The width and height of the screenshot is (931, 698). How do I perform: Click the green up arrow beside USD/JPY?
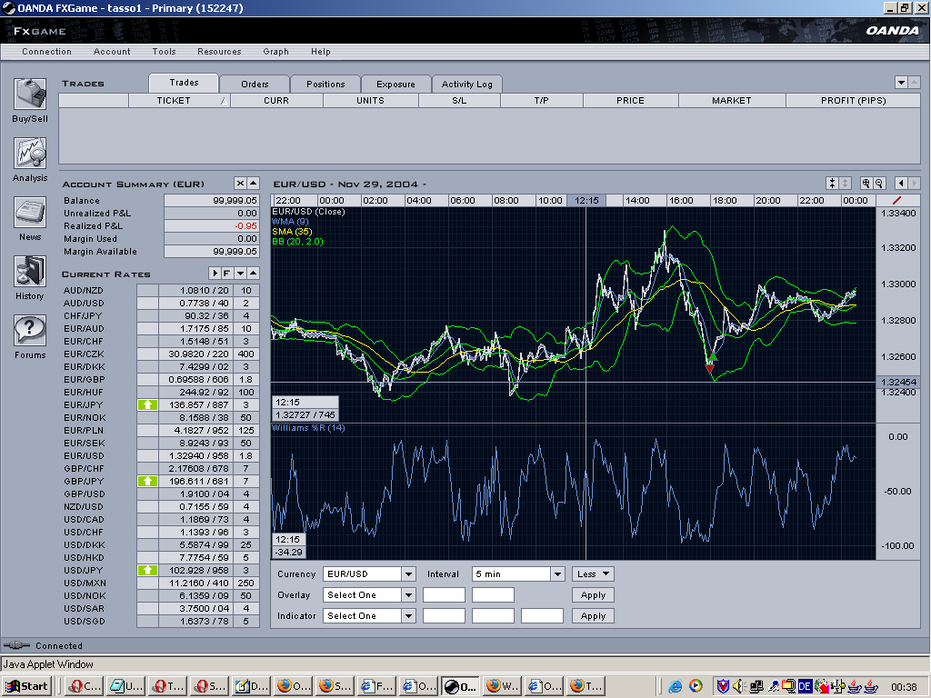point(147,570)
